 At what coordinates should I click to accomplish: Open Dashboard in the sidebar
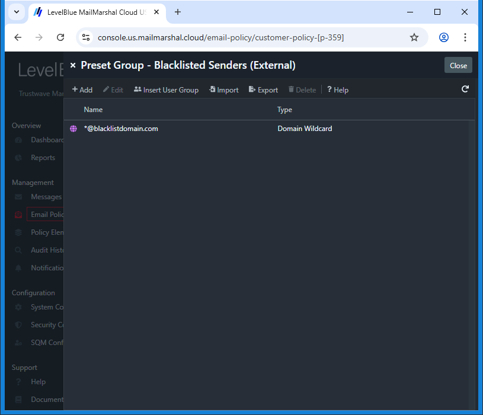(47, 140)
